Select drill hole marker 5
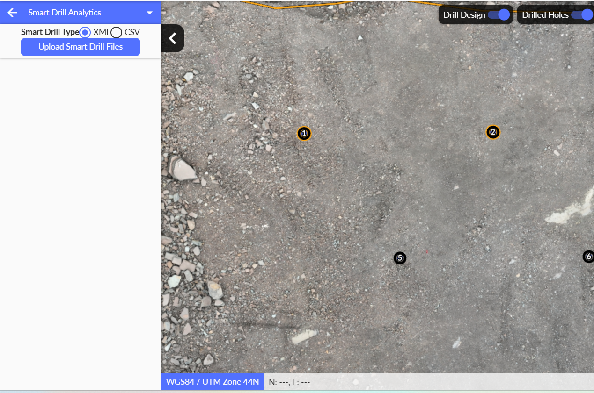594x393 pixels. [x=400, y=258]
